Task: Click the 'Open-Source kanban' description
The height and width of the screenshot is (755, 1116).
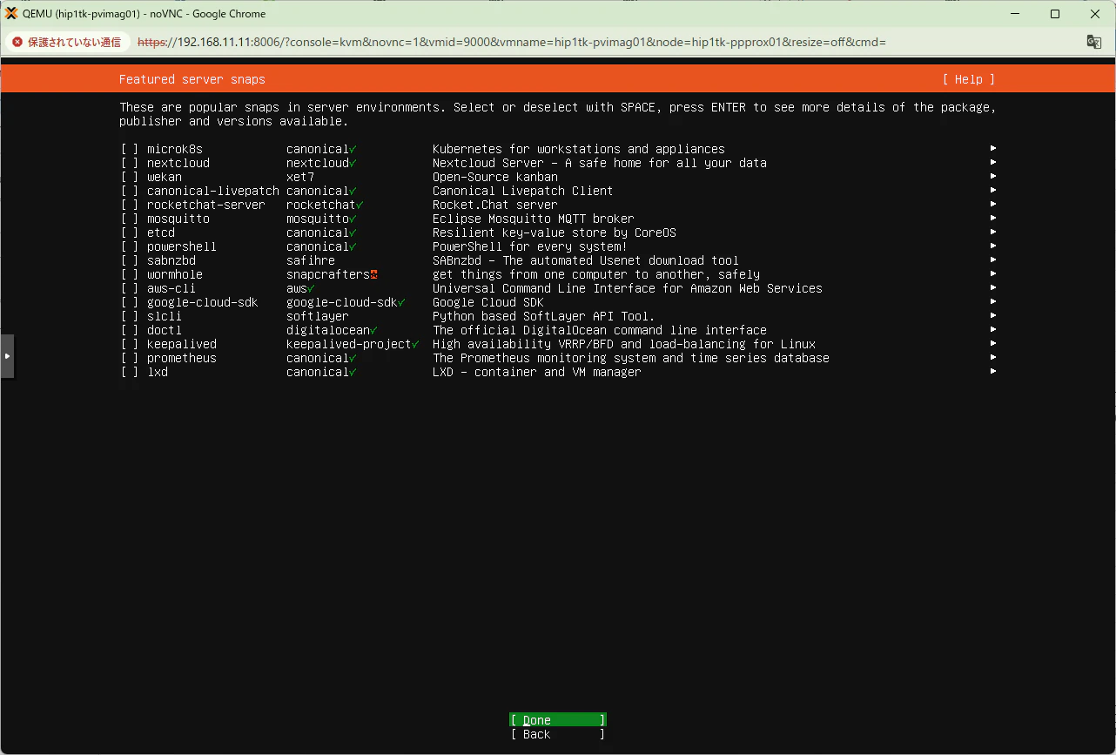Action: click(x=495, y=177)
